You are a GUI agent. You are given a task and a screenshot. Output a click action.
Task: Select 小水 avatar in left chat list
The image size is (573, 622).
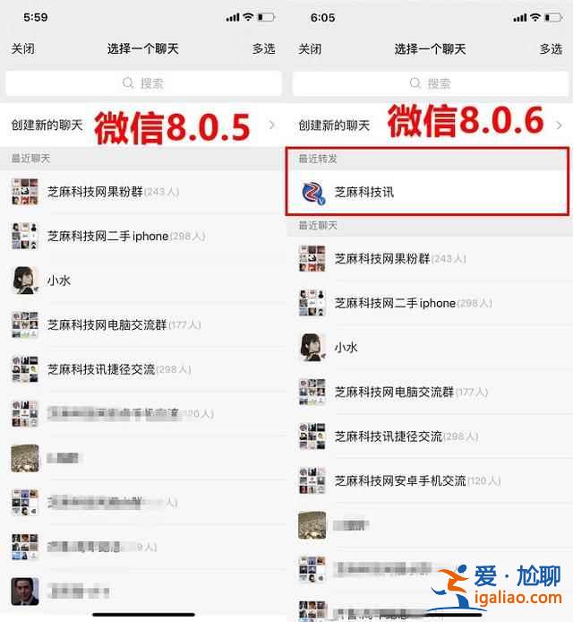pos(25,280)
